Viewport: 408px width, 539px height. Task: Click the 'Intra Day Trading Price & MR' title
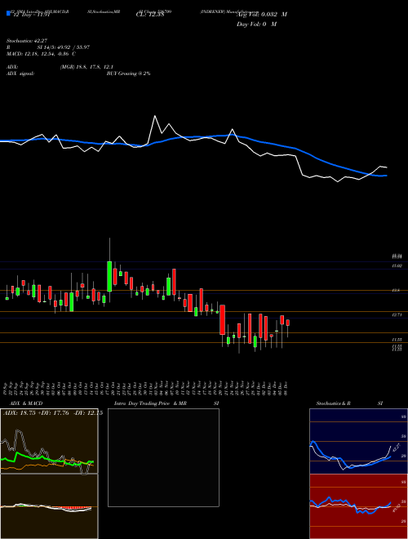coord(150,403)
